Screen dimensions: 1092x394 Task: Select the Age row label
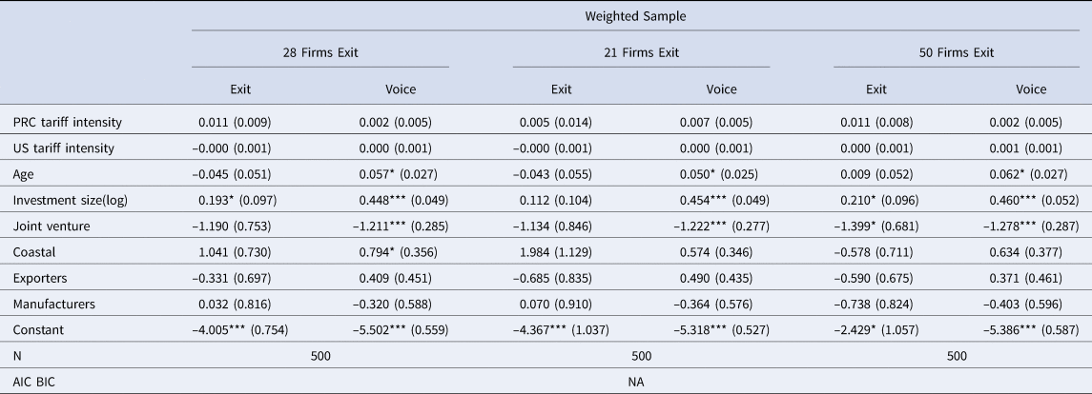pyautogui.click(x=25, y=174)
